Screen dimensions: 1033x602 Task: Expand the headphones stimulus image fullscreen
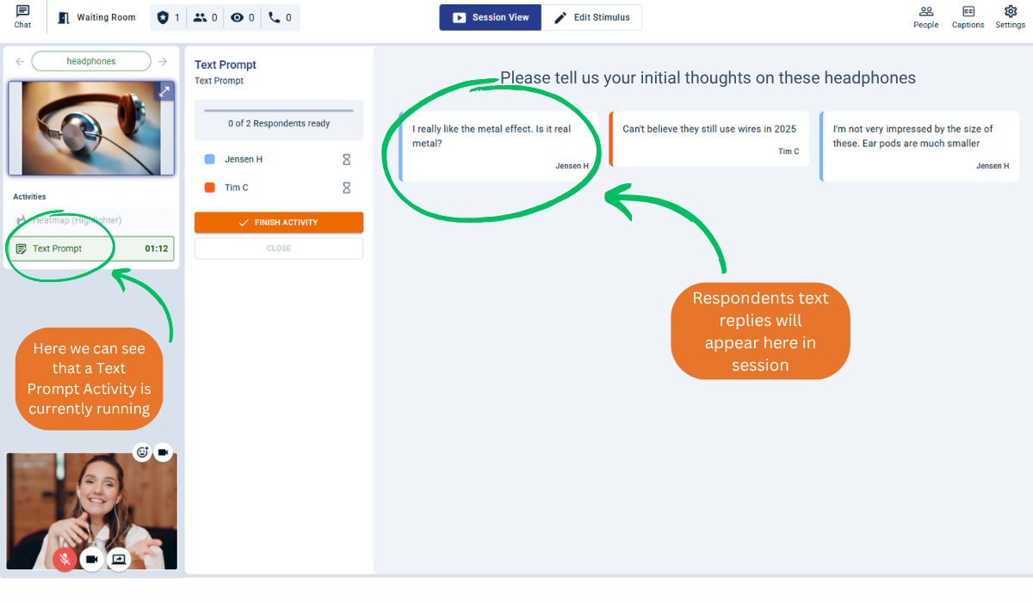click(x=164, y=91)
